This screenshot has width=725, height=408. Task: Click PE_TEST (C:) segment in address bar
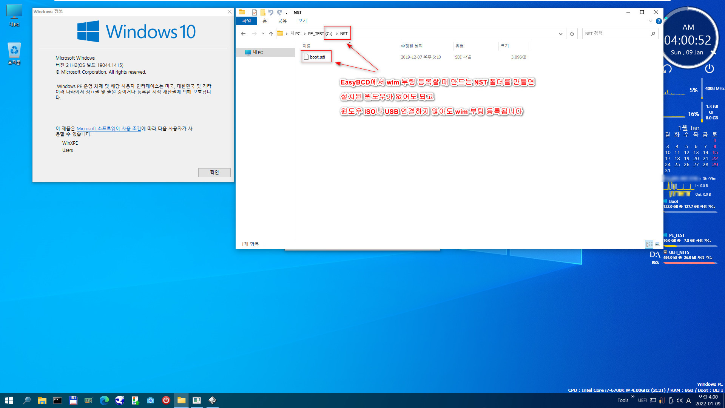[320, 34]
